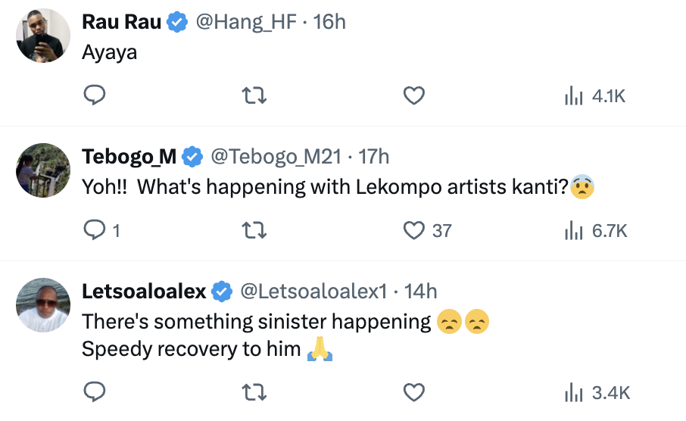Image resolution: width=686 pixels, height=421 pixels.
Task: Open @Hang_HF handle link
Action: point(245,23)
